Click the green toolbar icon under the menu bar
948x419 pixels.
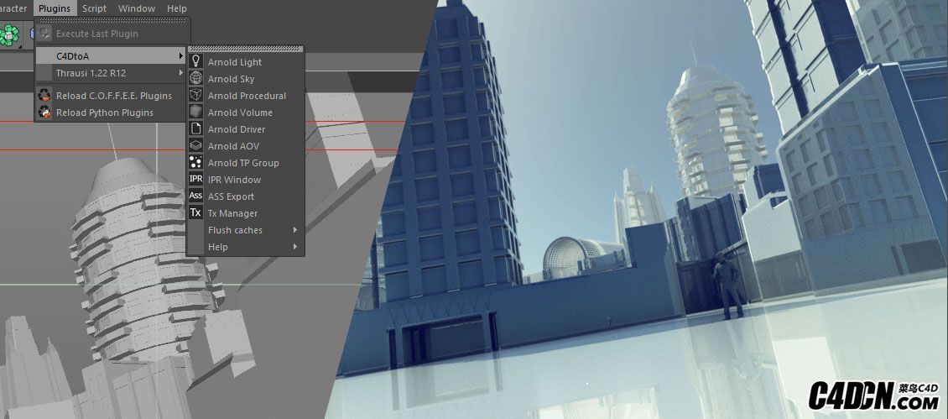pyautogui.click(x=9, y=35)
